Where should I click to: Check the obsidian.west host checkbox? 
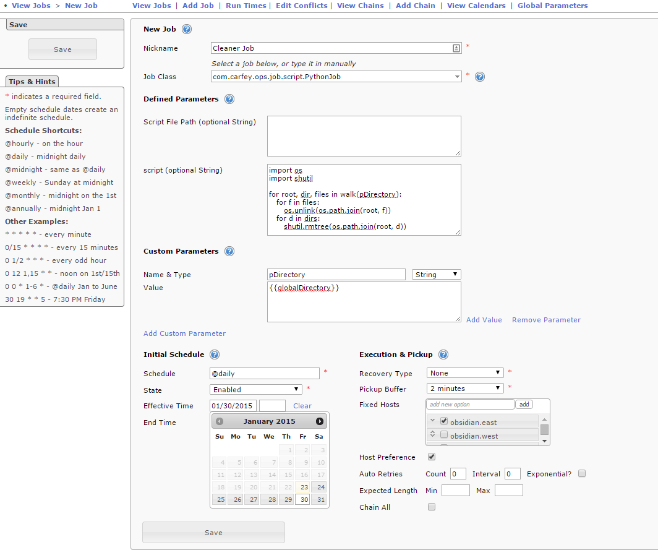click(x=443, y=435)
